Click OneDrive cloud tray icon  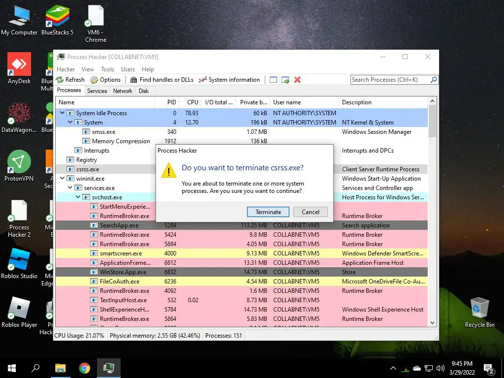(417, 368)
